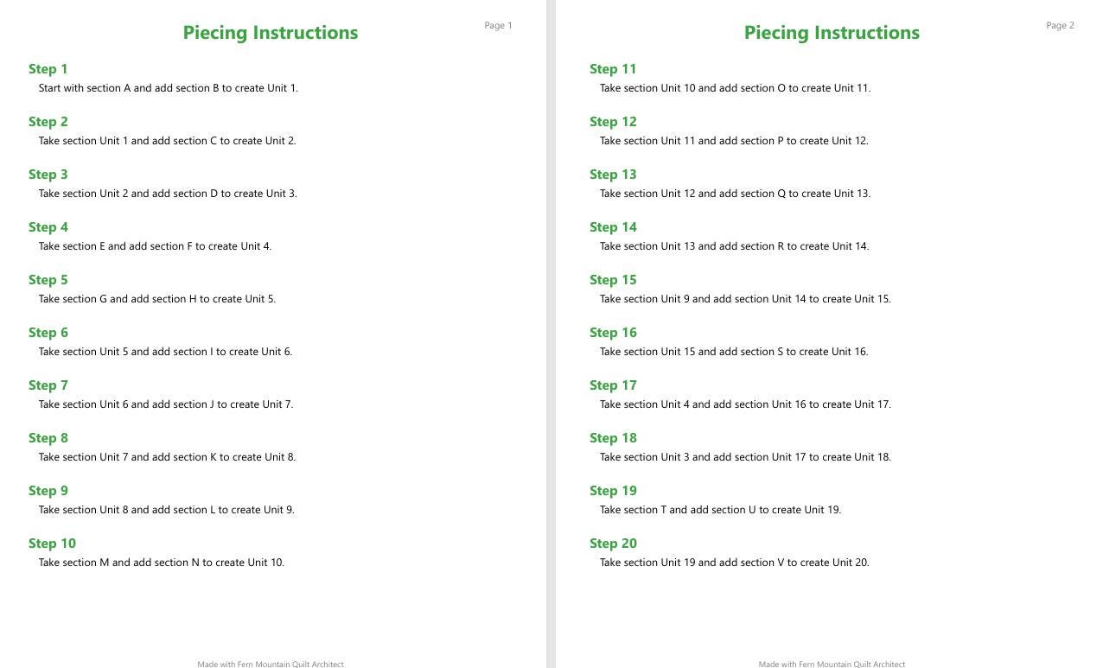This screenshot has height=668, width=1103.
Task: Click the Step 13 heading
Action: click(x=613, y=175)
